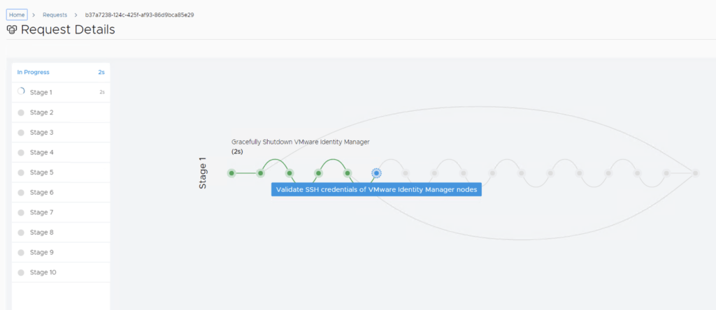Open Stage 4 from the sidebar

(41, 152)
